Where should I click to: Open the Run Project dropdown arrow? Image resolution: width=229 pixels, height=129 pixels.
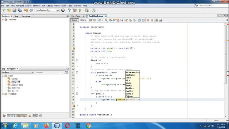pyautogui.click(x=83, y=10)
